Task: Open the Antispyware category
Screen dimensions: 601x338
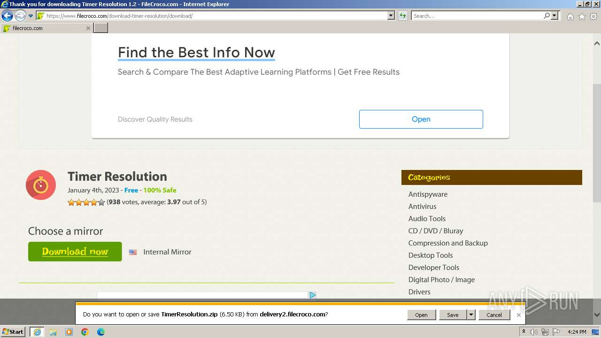Action: (428, 194)
